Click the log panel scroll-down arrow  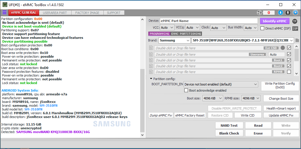pyautogui.click(x=142, y=135)
